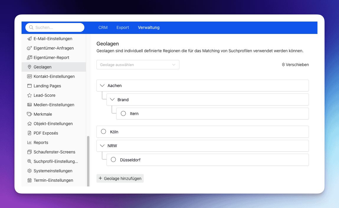
Task: Collapse the Brand sub-node chevron
Action: pyautogui.click(x=112, y=100)
